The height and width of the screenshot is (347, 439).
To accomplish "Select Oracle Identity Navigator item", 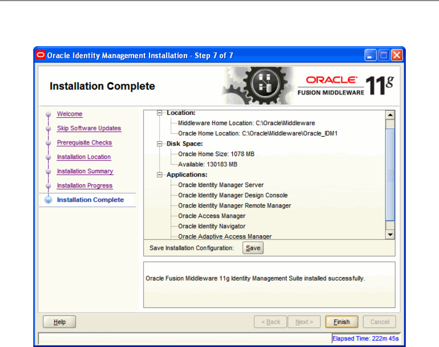I will 212,227.
